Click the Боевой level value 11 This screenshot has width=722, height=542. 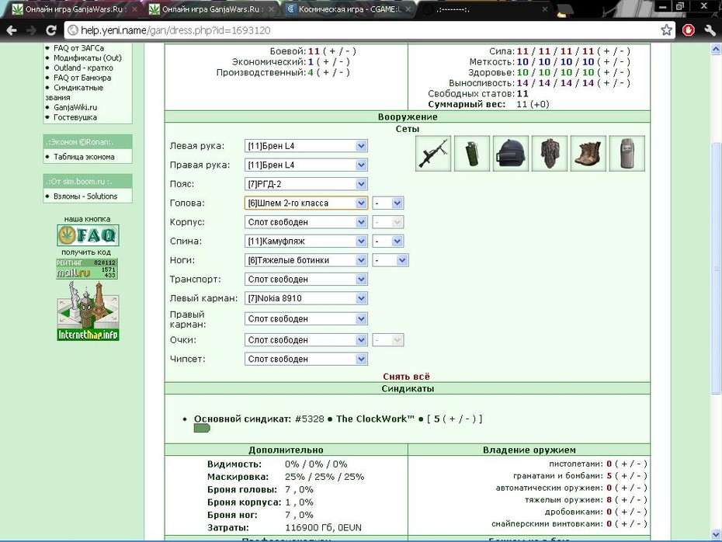point(314,51)
